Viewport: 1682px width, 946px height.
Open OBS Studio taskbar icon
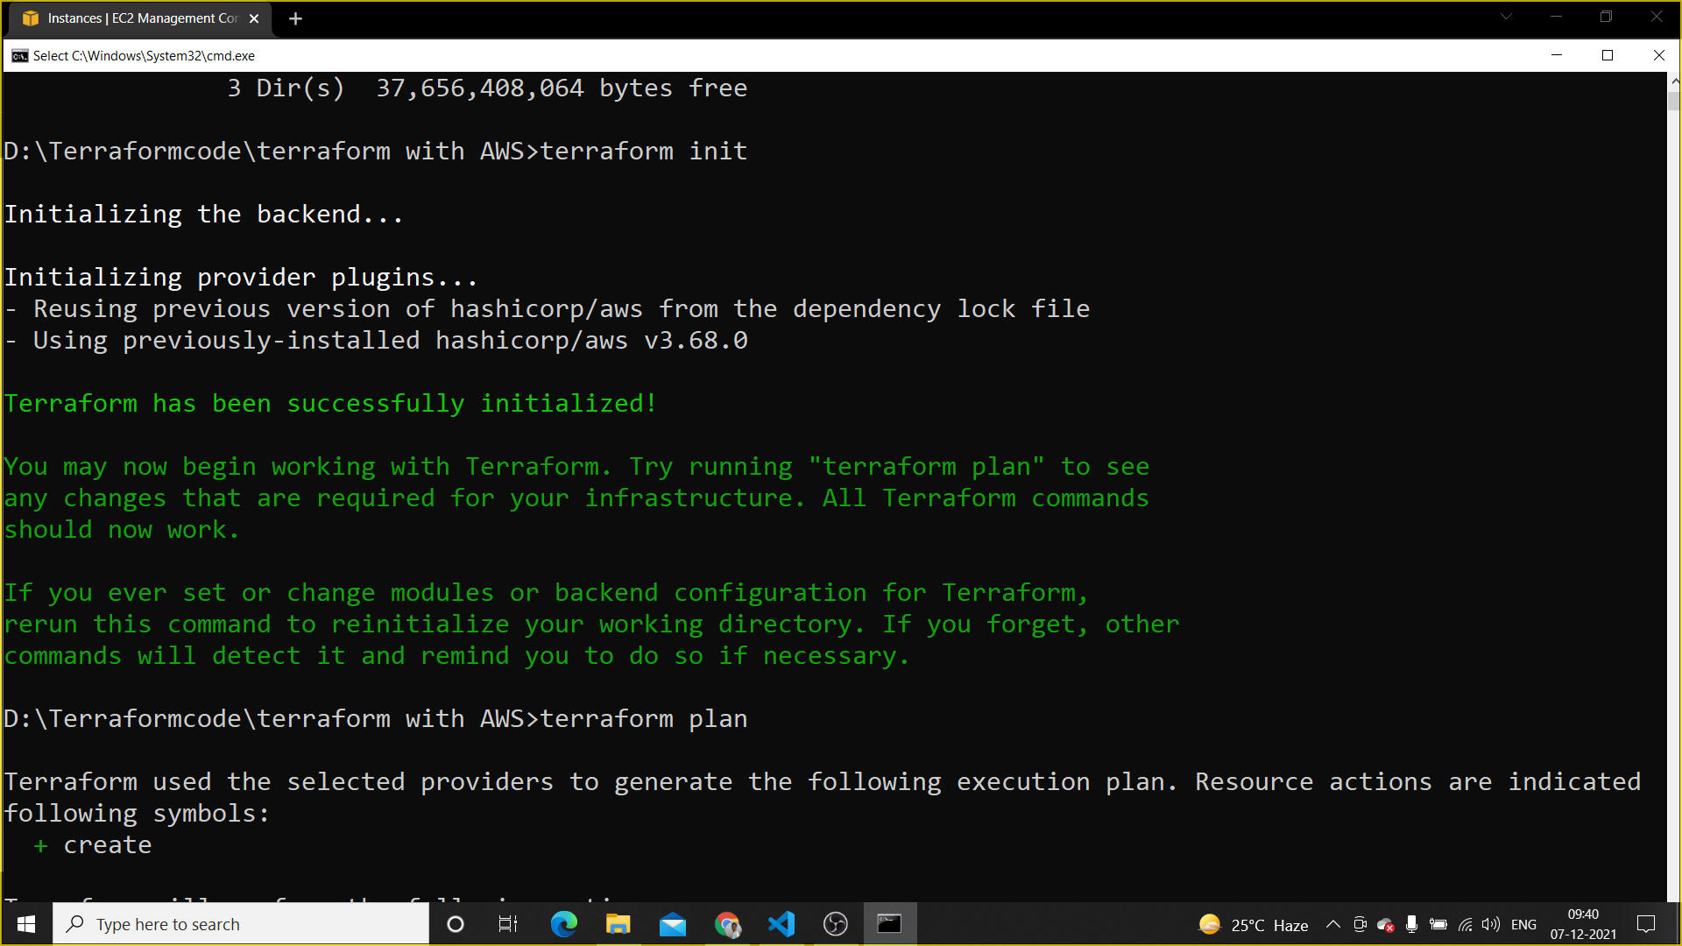(x=835, y=924)
